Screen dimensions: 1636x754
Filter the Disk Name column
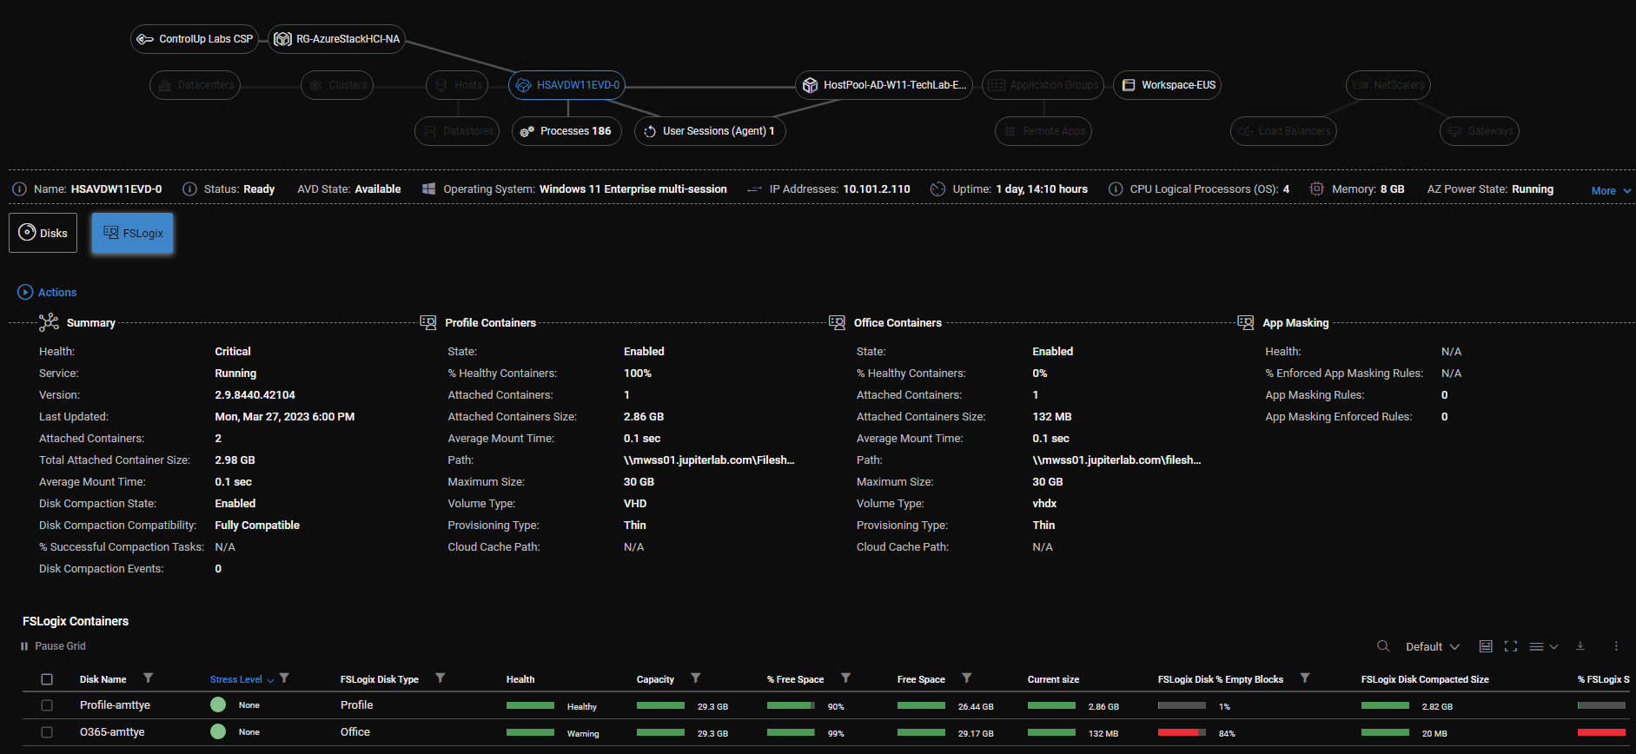click(149, 678)
